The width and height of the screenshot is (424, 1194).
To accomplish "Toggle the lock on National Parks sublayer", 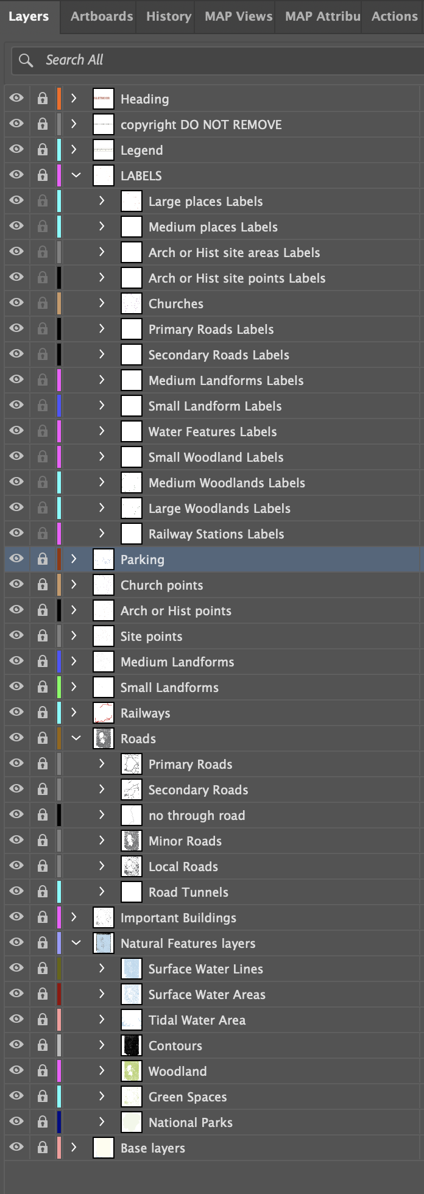I will [x=43, y=1122].
